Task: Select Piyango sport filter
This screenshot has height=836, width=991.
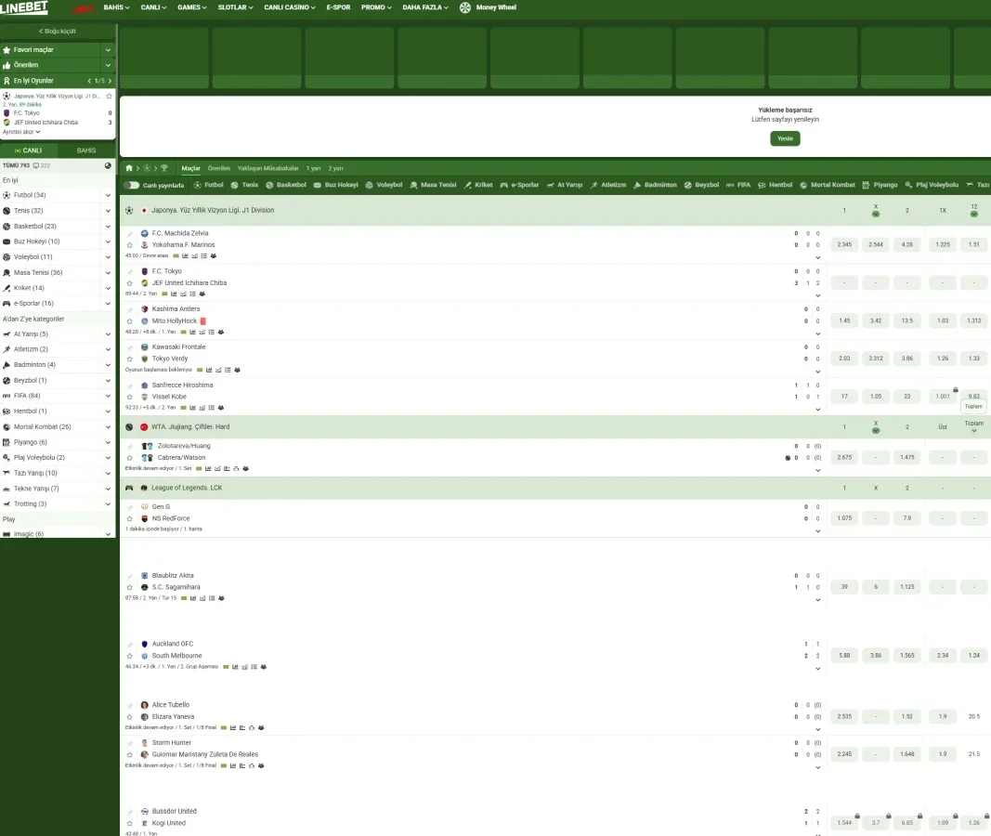Action: coord(880,185)
